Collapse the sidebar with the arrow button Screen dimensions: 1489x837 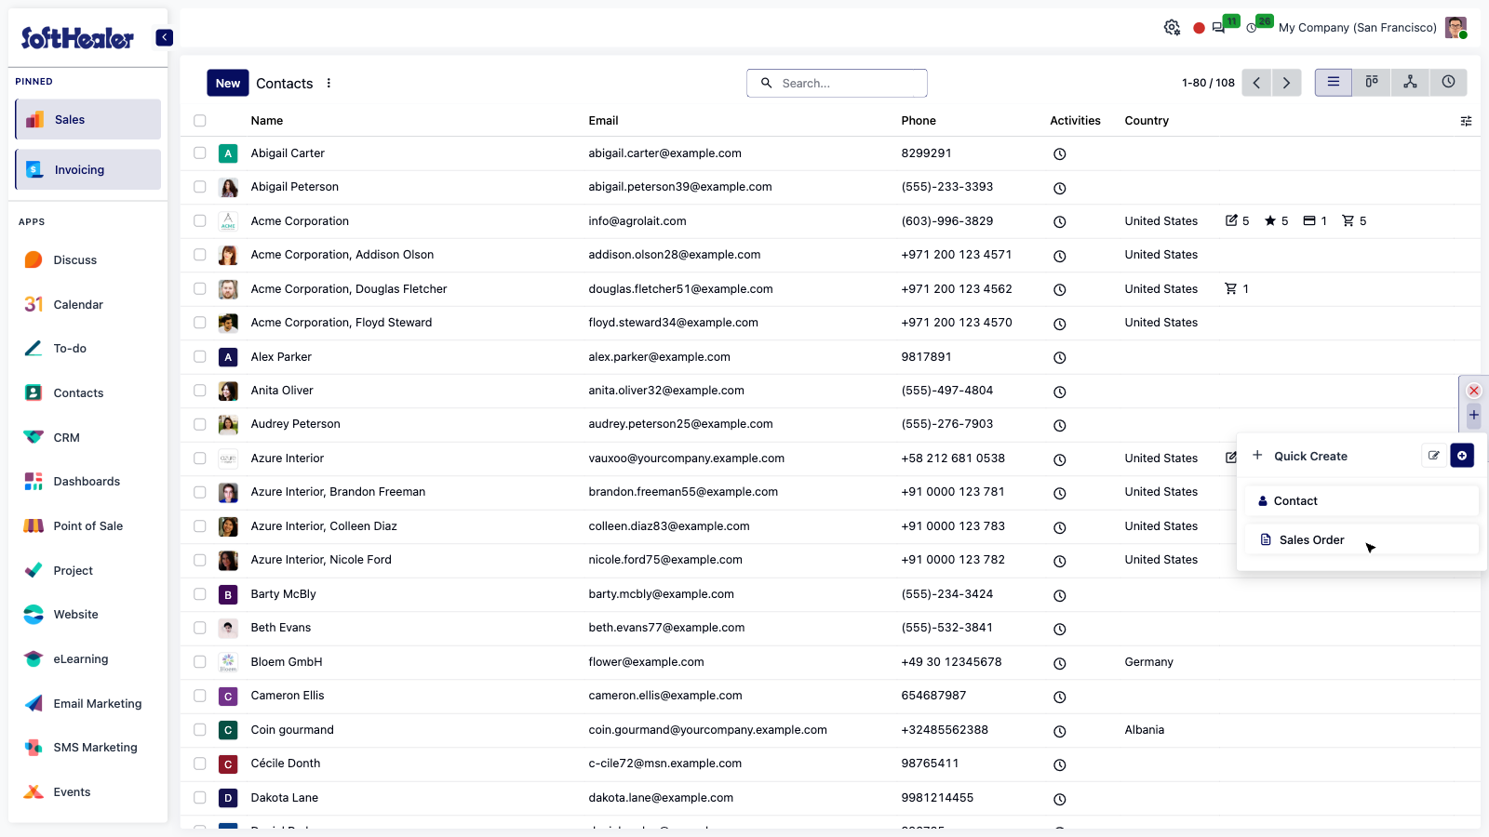[x=164, y=37]
